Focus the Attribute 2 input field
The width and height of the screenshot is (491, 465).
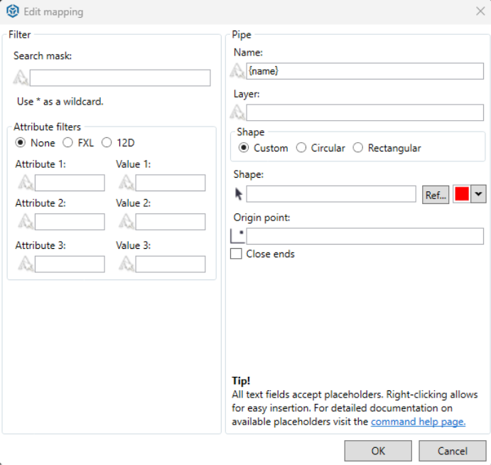[x=70, y=222]
